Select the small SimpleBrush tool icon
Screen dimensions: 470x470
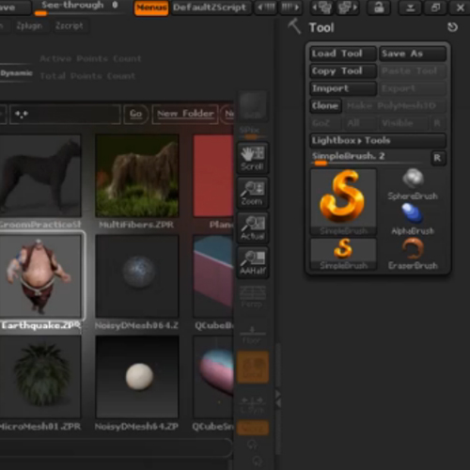point(343,254)
